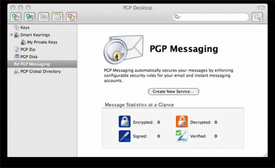
Task: Click the PGP Disk icon in sidebar
Action: pos(17,57)
